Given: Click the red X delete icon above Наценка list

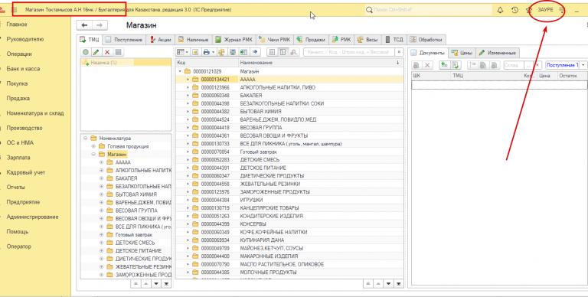Looking at the screenshot, I should click(107, 52).
